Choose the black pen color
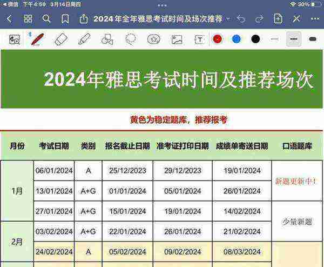This screenshot has height=267, width=324. pyautogui.click(x=255, y=39)
